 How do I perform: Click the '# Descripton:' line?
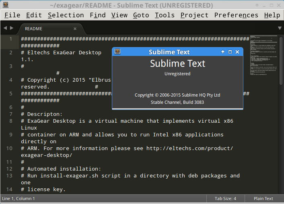click(42, 114)
